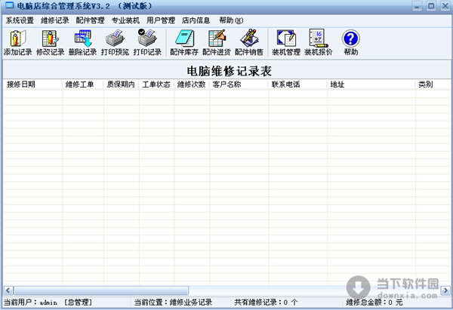Open the 帮助(H) menu
The image size is (453, 310).
(231, 20)
